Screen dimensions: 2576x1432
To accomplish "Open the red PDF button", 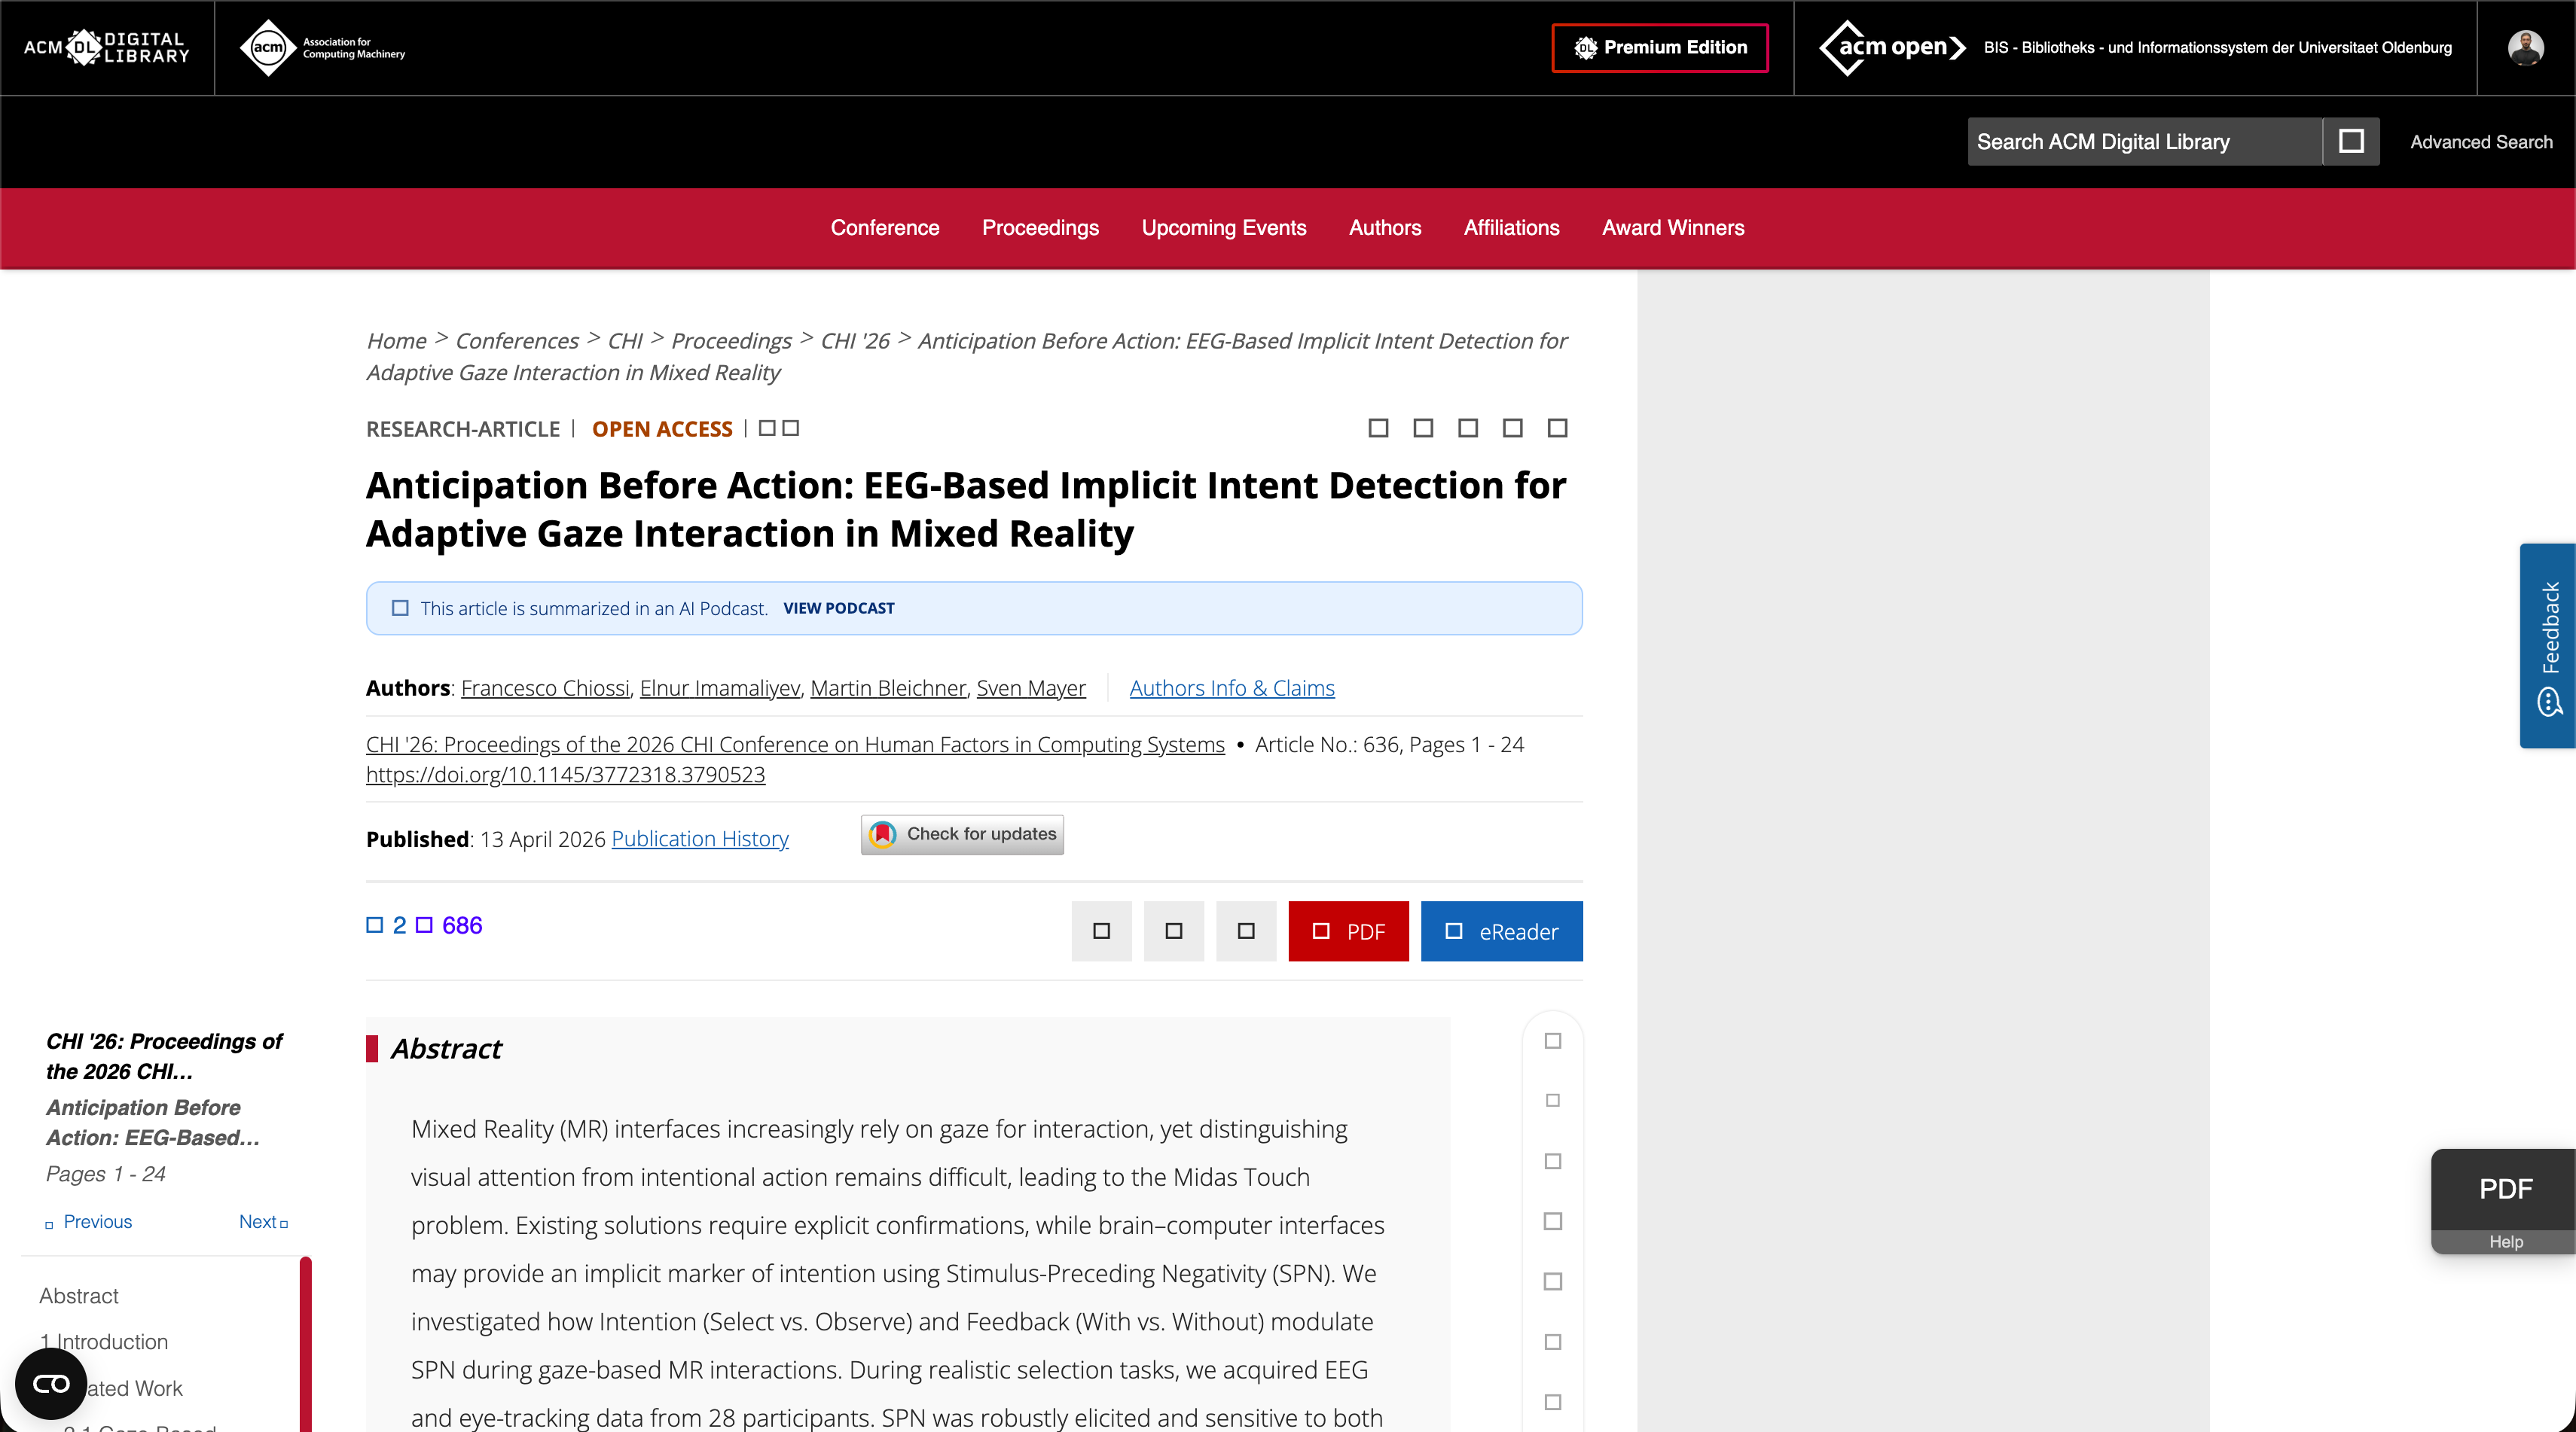I will 1348,931.
